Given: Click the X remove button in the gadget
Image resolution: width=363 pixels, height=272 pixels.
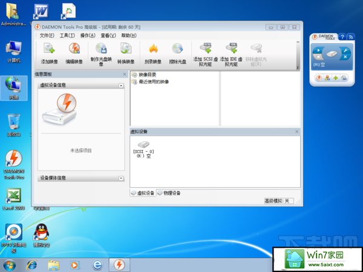Looking at the screenshot, I should pos(345,57).
